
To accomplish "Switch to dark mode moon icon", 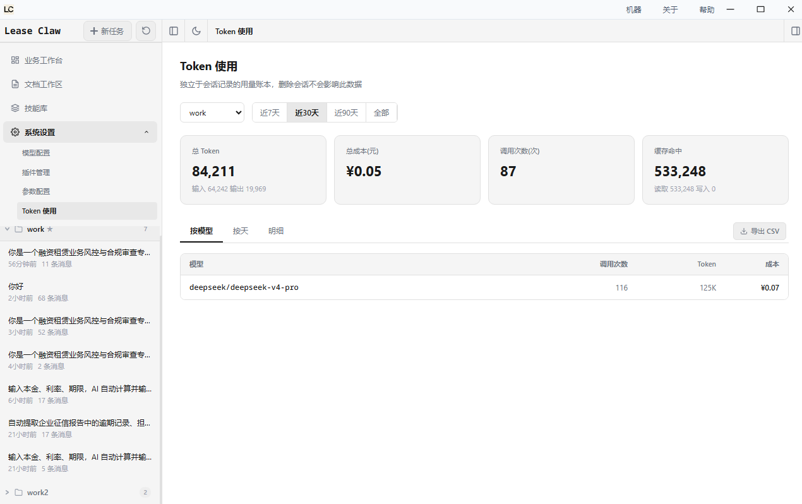I will pos(196,31).
